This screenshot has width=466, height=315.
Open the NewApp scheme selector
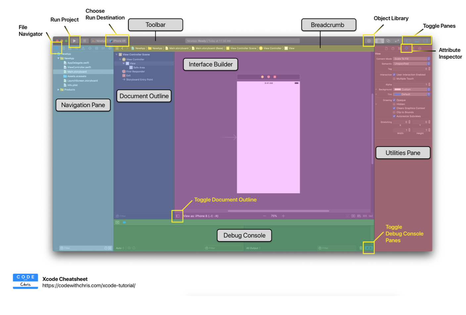(99, 41)
